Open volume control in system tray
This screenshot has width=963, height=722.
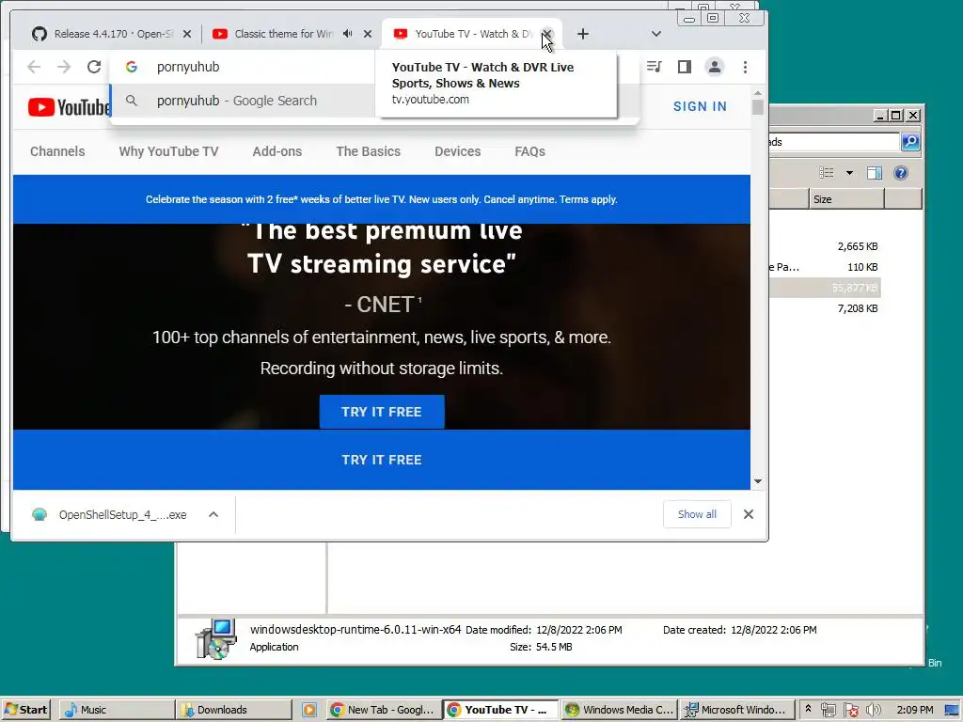click(x=874, y=710)
